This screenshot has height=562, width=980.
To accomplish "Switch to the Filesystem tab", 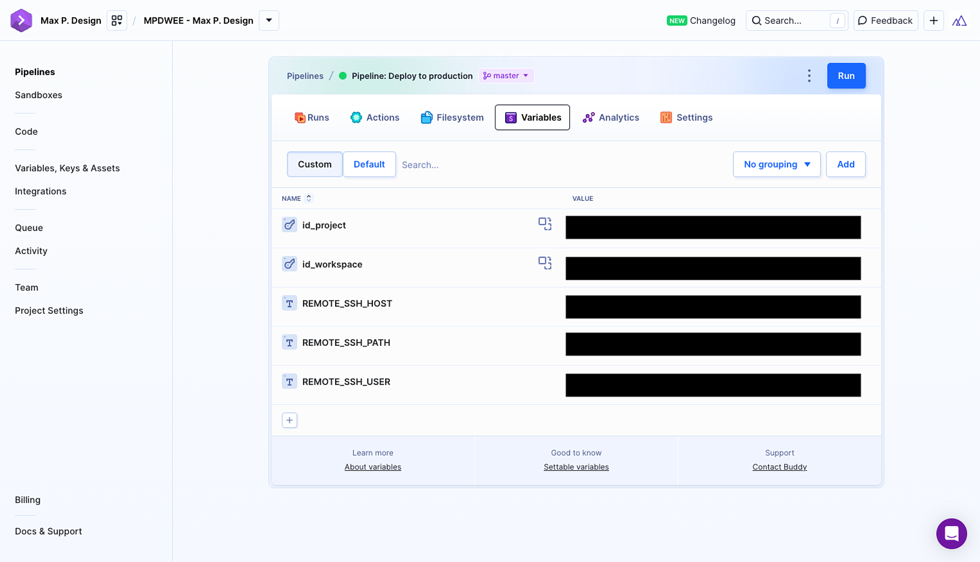I will (x=452, y=117).
